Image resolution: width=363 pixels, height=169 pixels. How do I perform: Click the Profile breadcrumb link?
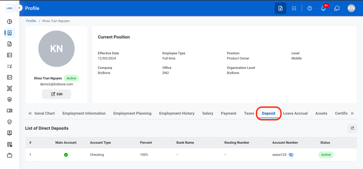tap(31, 21)
